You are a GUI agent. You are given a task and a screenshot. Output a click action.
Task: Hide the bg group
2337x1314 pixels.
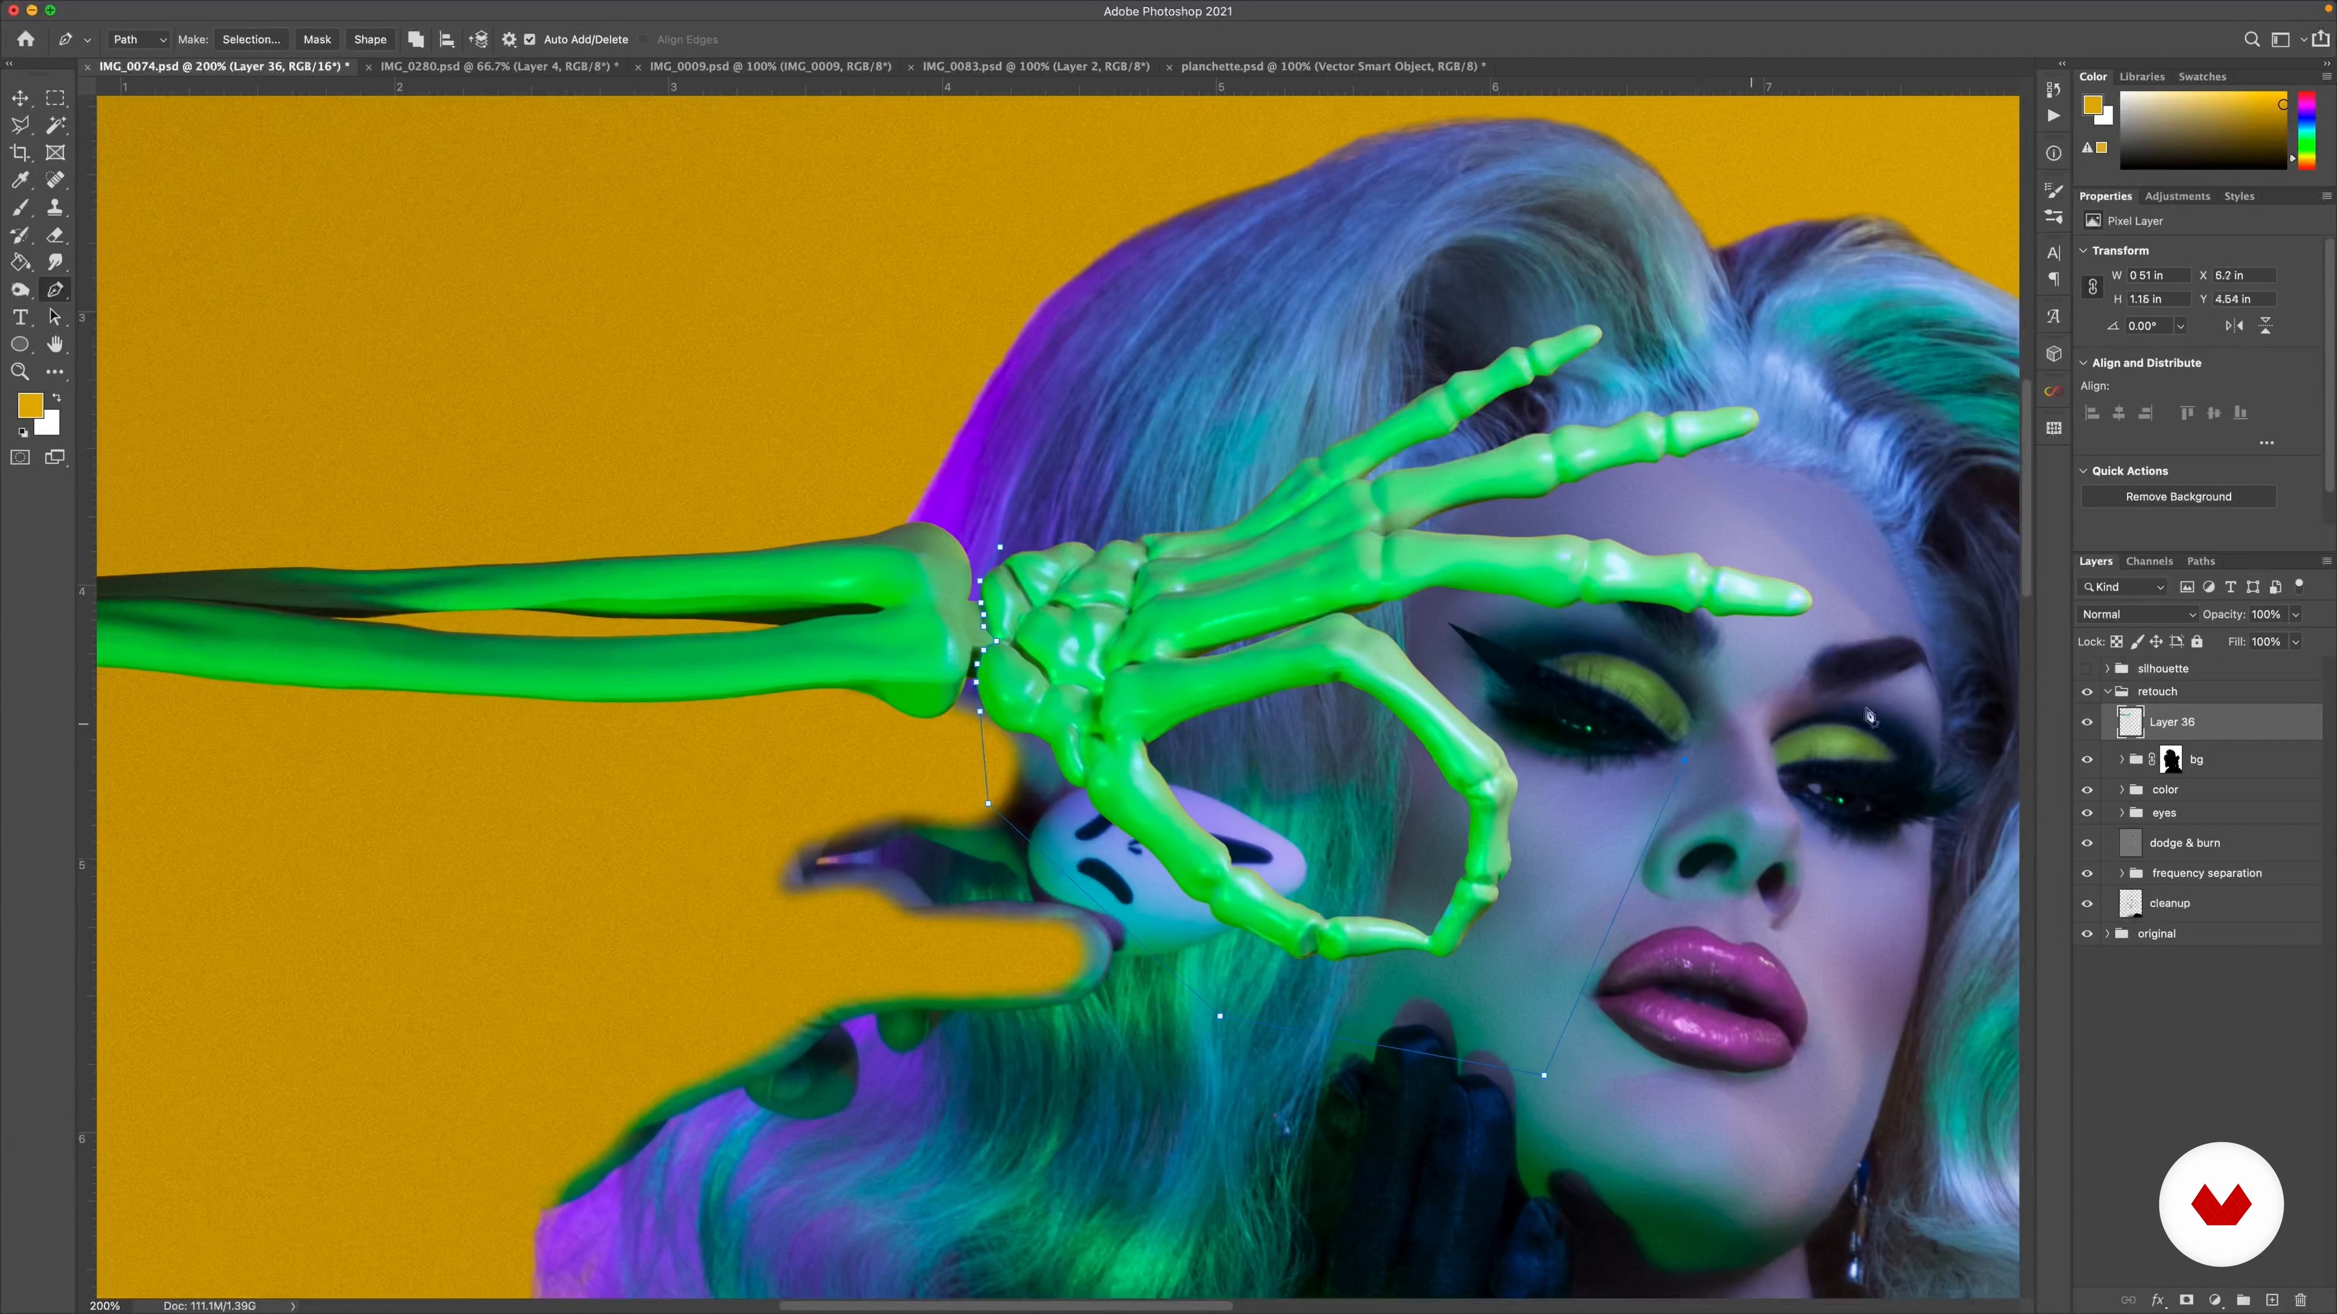click(x=2087, y=760)
